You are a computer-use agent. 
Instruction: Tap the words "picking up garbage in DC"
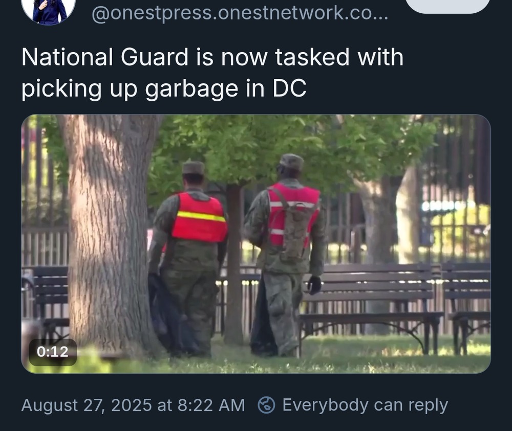[x=164, y=88]
